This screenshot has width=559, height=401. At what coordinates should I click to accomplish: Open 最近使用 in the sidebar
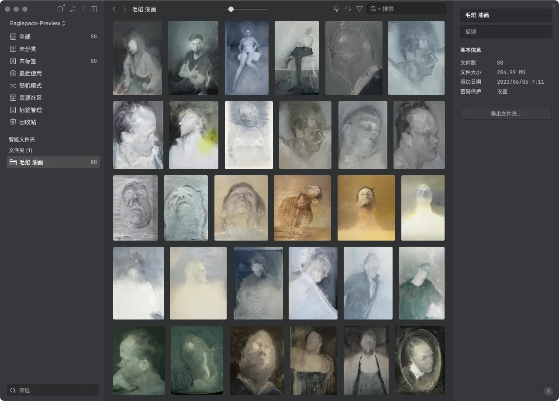pyautogui.click(x=53, y=73)
